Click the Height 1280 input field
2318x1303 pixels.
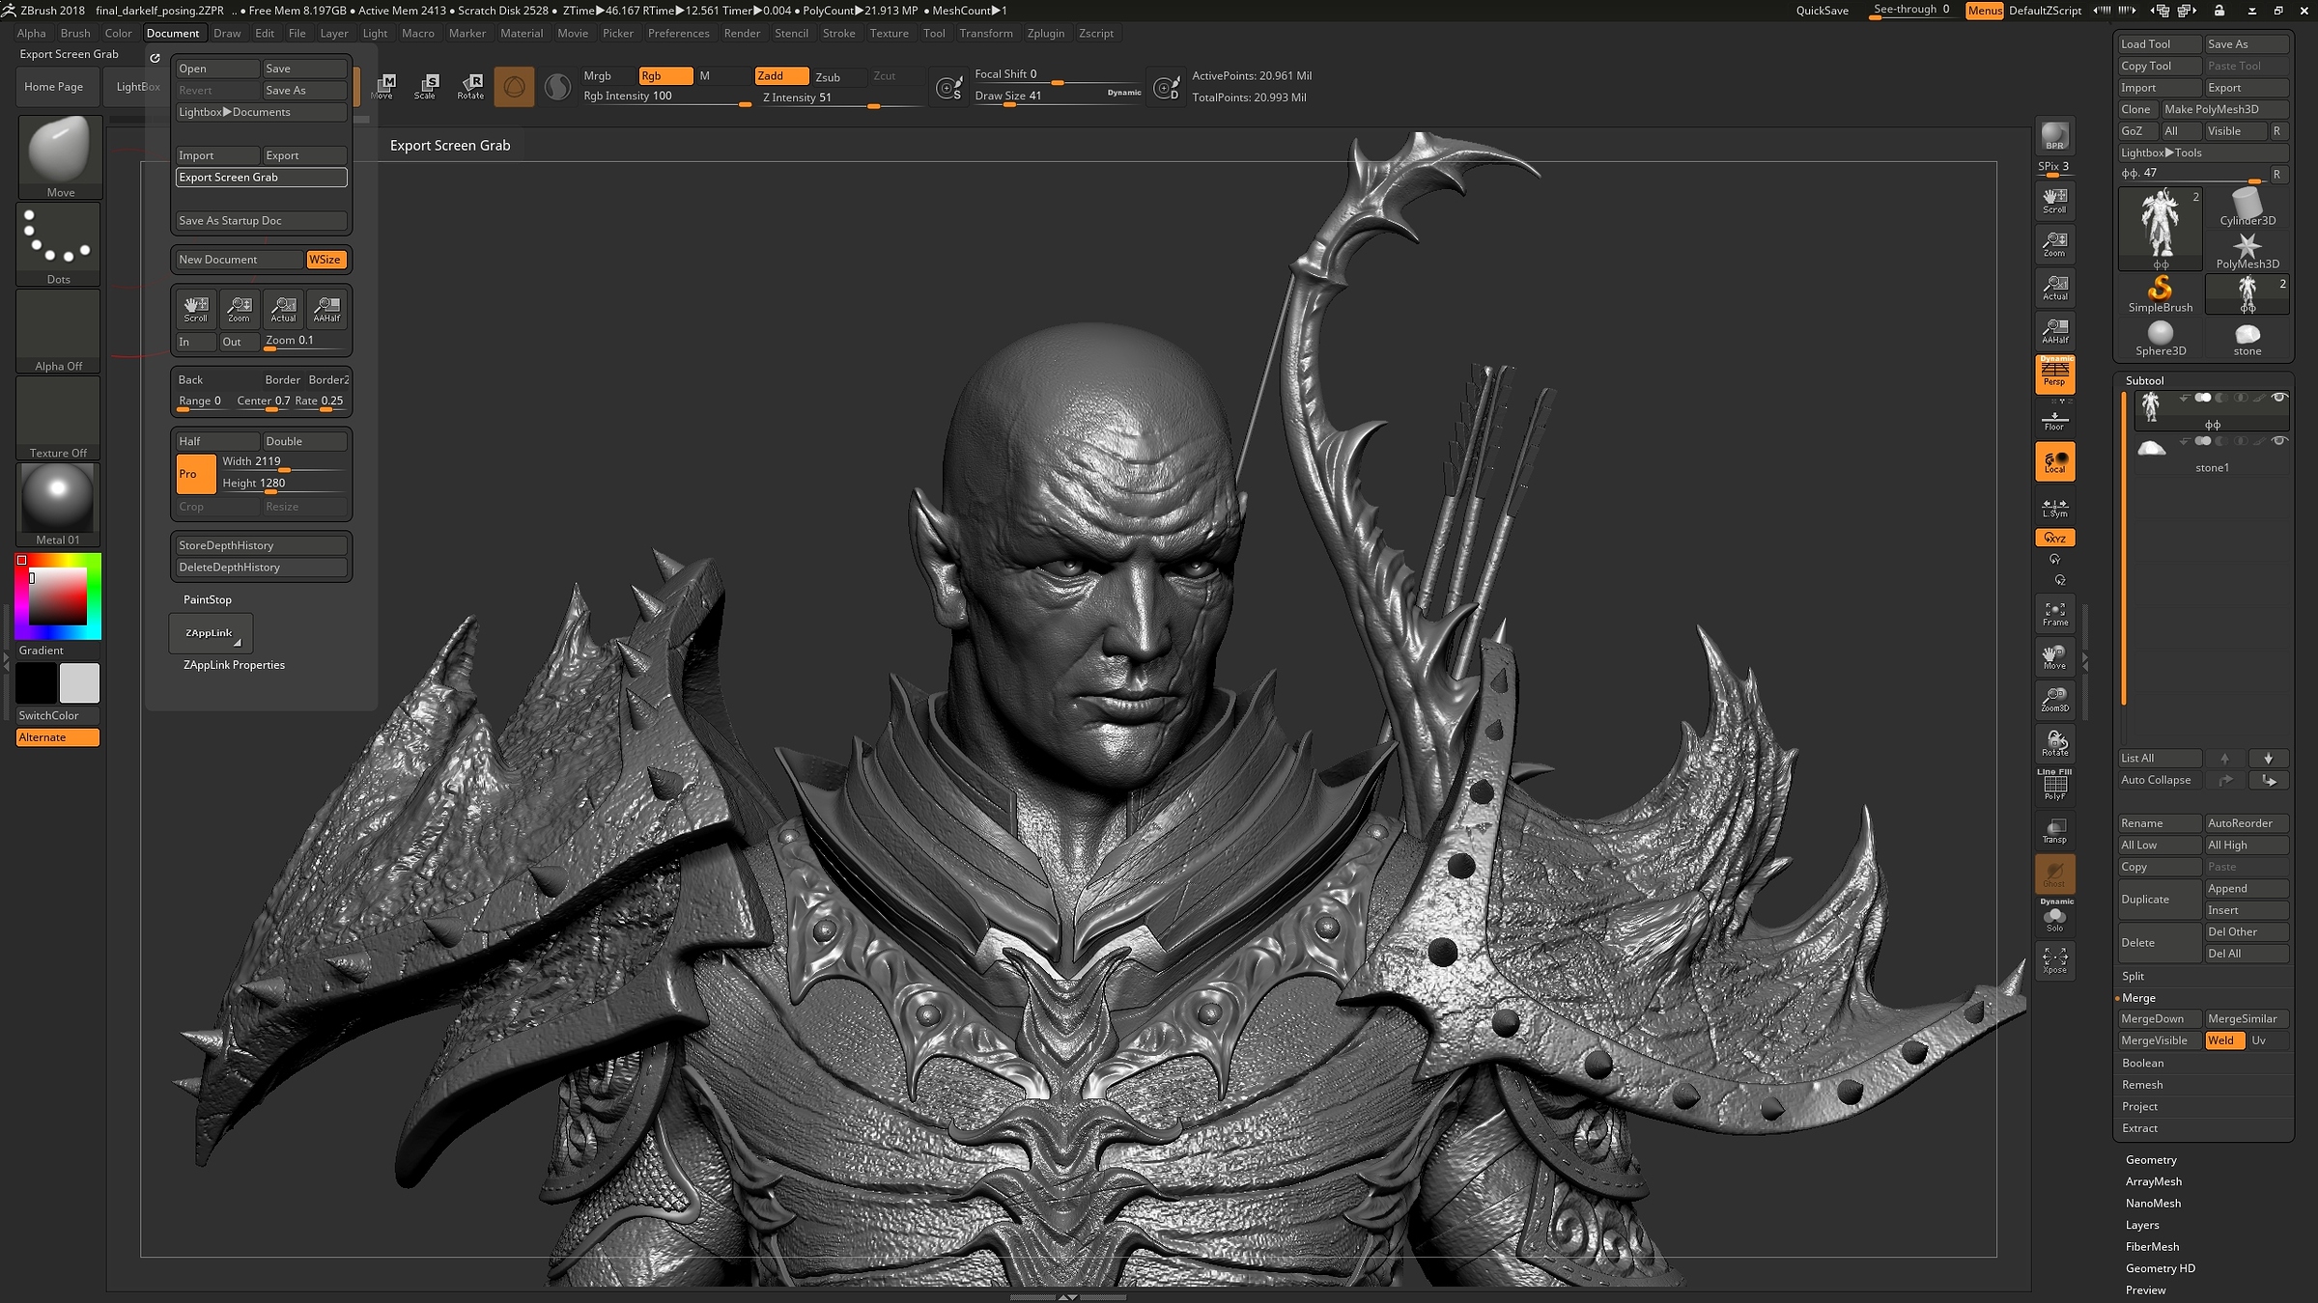[255, 483]
